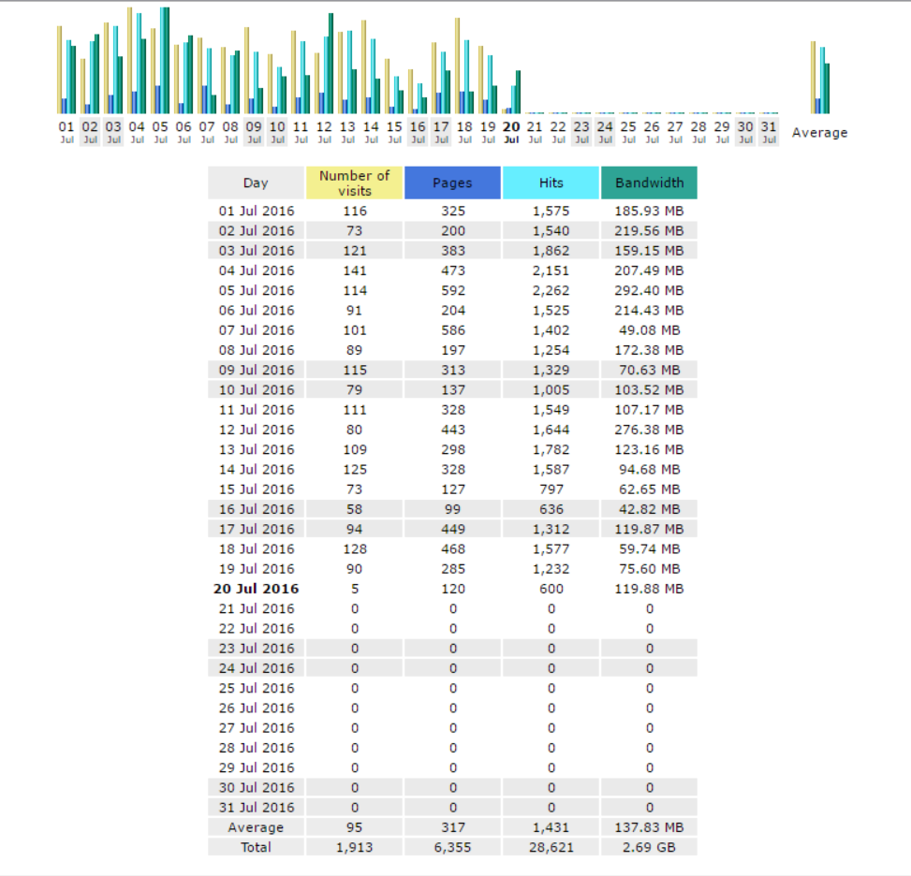The width and height of the screenshot is (911, 876).
Task: Select total hits '28,621'
Action: pos(551,847)
